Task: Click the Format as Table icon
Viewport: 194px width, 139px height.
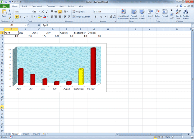Action: (x=134, y=14)
